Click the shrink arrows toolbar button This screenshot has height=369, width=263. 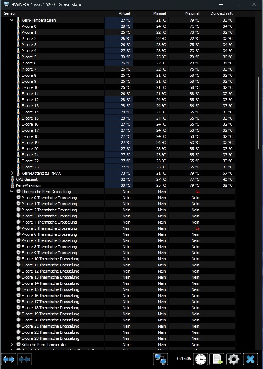[x=25, y=359]
